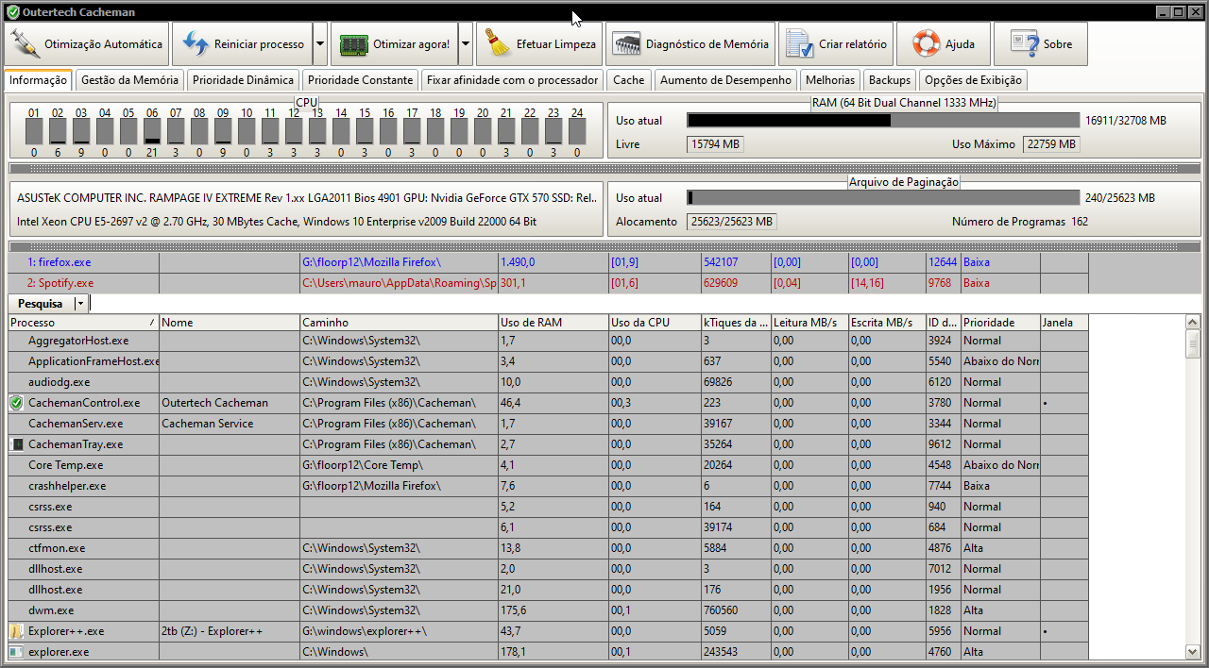Select the Core Temp.exe process row
The width and height of the screenshot is (1209, 668).
[x=548, y=465]
